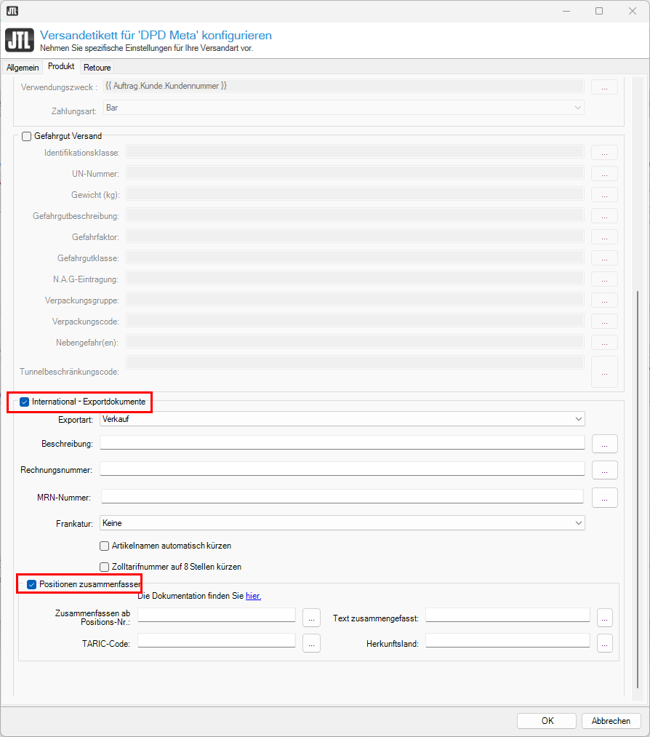The width and height of the screenshot is (650, 737).
Task: Click the JTL logo in the header
Action: pos(19,40)
